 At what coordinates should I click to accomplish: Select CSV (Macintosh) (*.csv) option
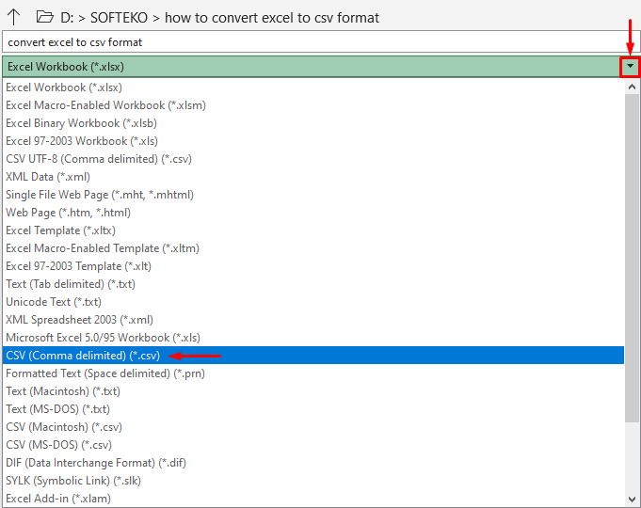tap(62, 427)
